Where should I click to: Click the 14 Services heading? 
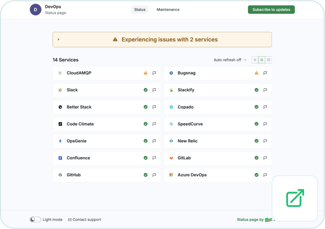[66, 60]
